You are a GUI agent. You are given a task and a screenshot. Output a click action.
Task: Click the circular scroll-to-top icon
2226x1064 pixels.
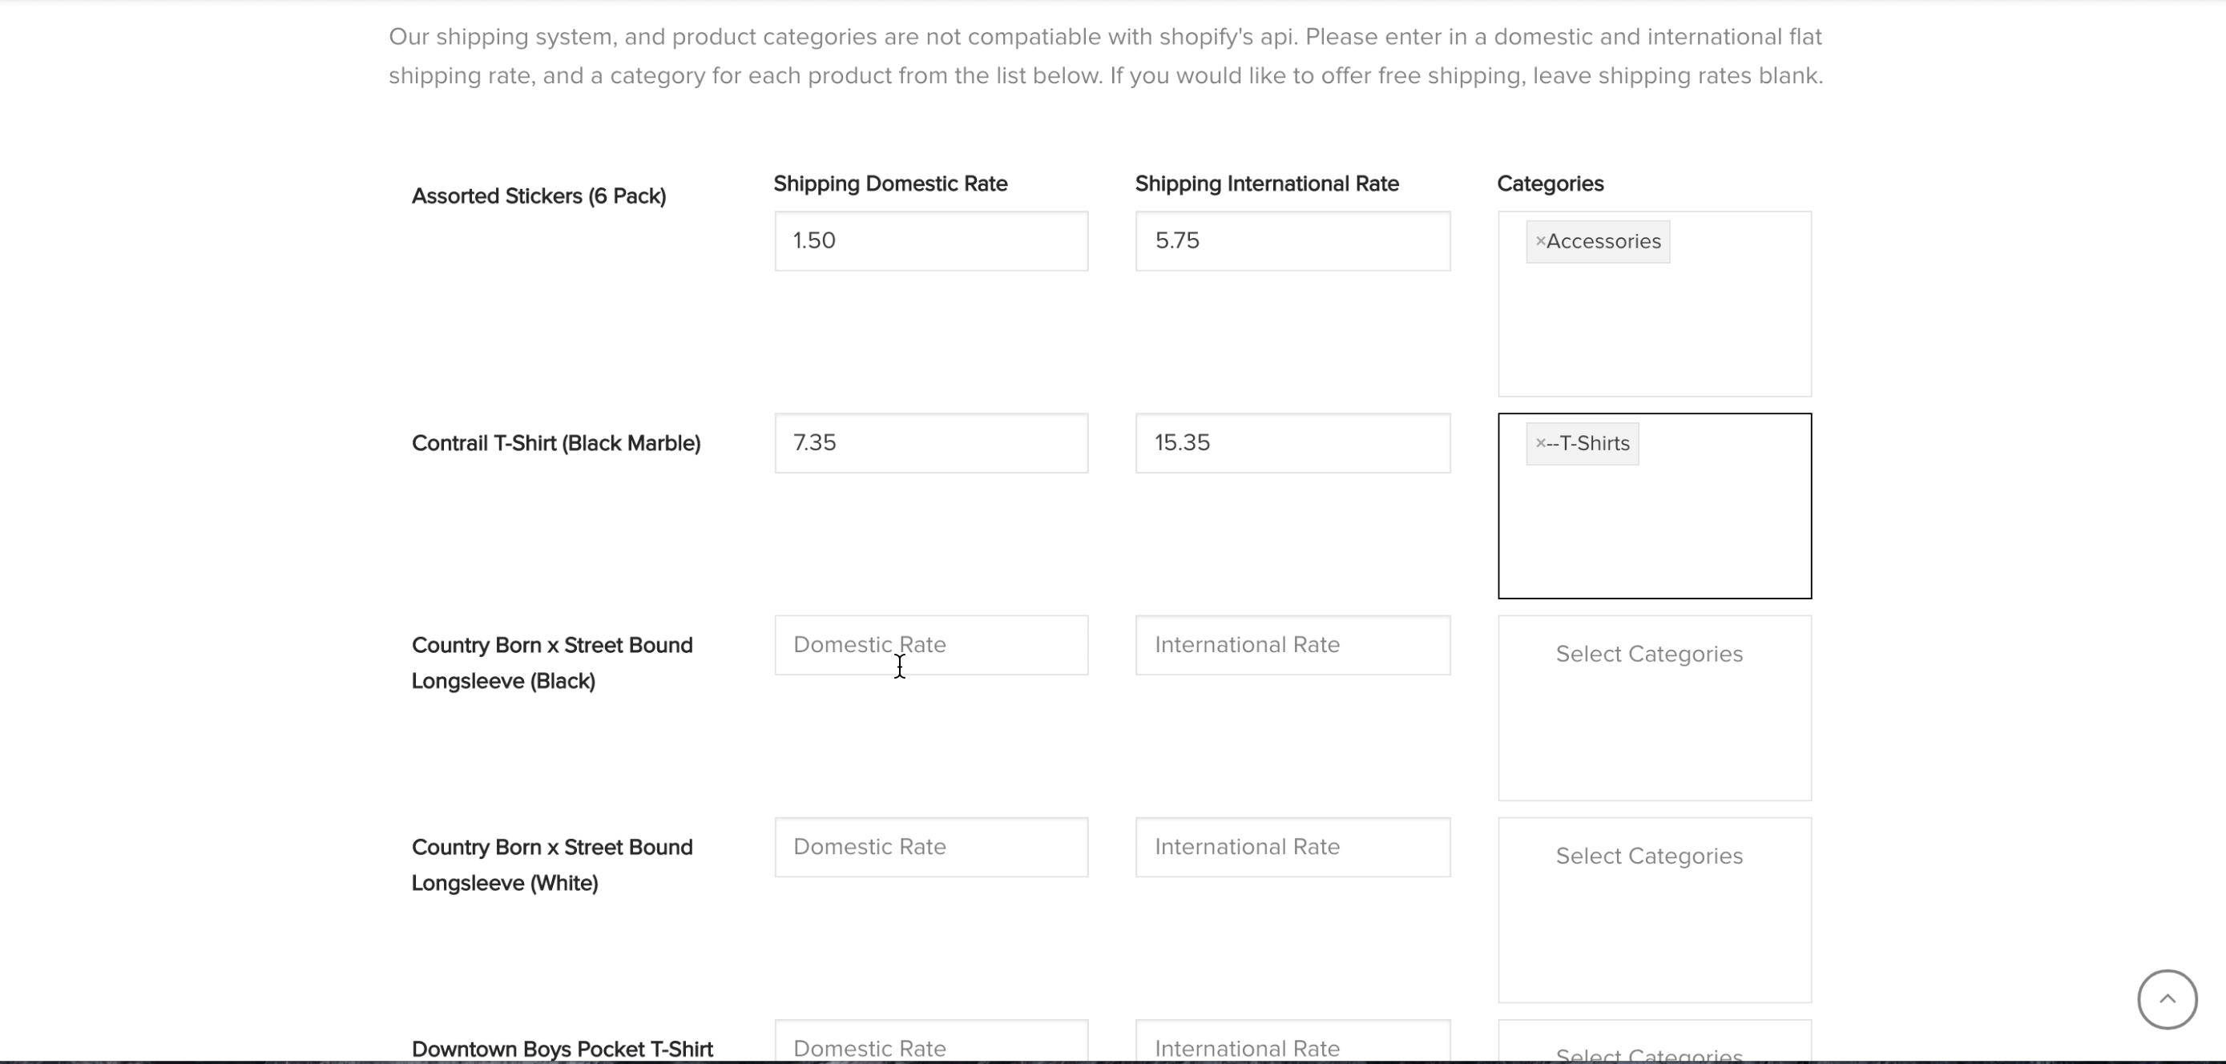2167,999
